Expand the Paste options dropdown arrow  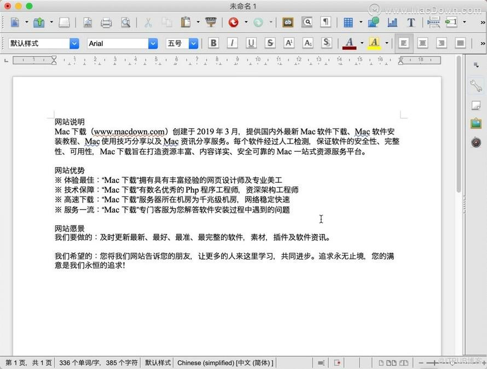(x=198, y=22)
